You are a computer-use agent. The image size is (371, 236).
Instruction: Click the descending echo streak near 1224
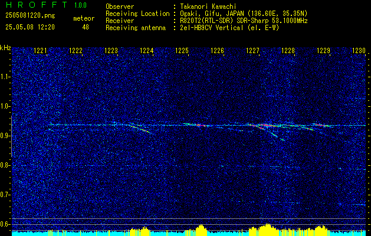coord(140,129)
